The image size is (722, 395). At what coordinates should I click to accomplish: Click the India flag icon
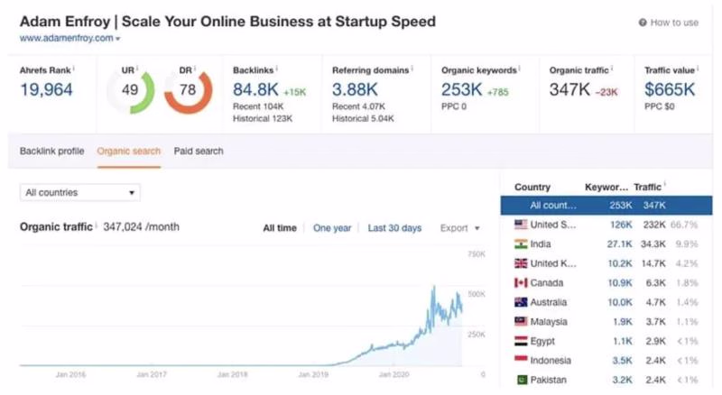pos(521,244)
